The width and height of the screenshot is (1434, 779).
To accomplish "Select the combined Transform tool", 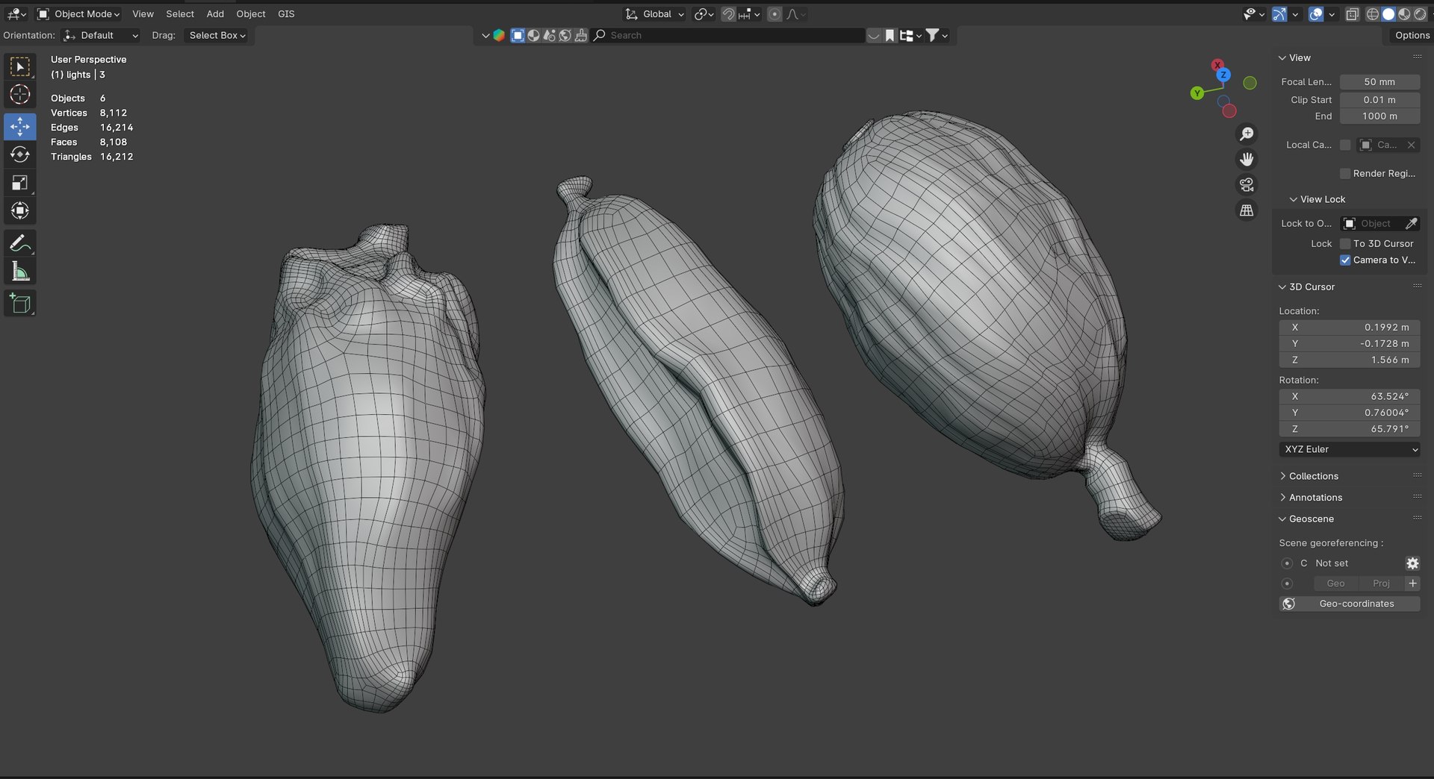I will click(x=20, y=211).
